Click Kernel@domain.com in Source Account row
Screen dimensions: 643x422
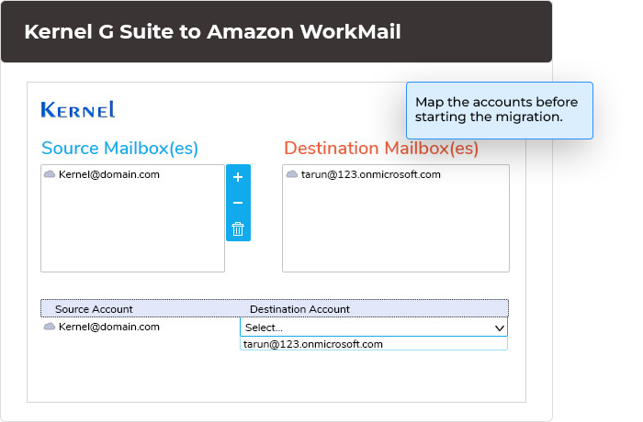coord(109,327)
